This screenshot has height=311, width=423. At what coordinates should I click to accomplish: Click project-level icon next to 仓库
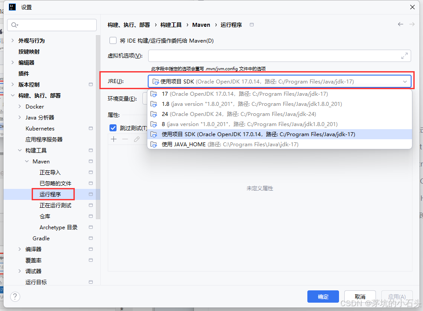pyautogui.click(x=91, y=216)
